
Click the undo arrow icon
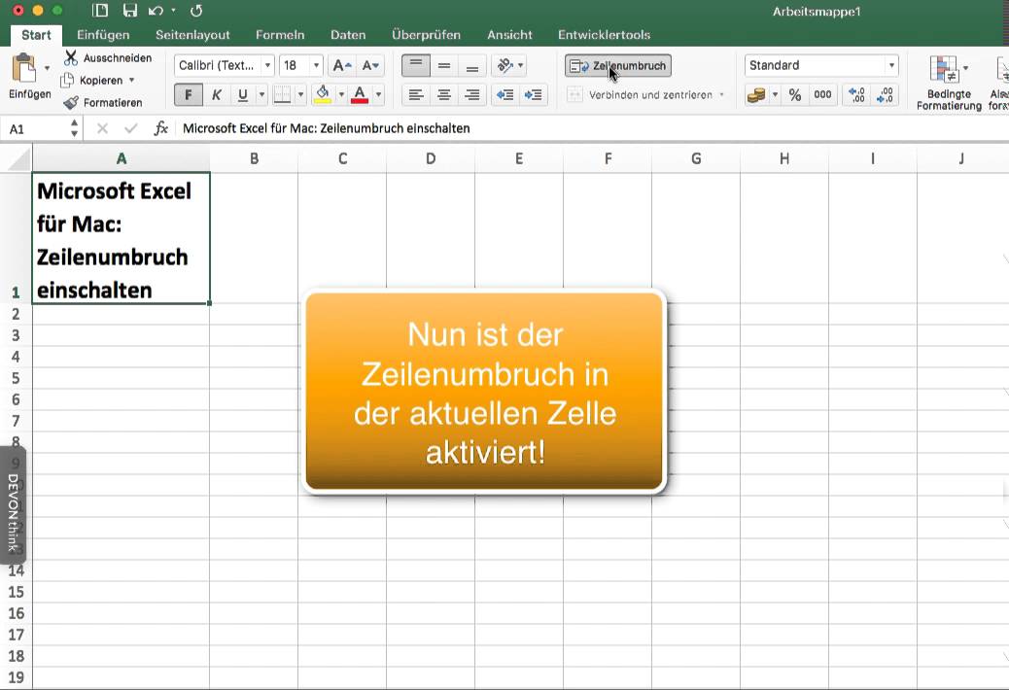point(156,11)
